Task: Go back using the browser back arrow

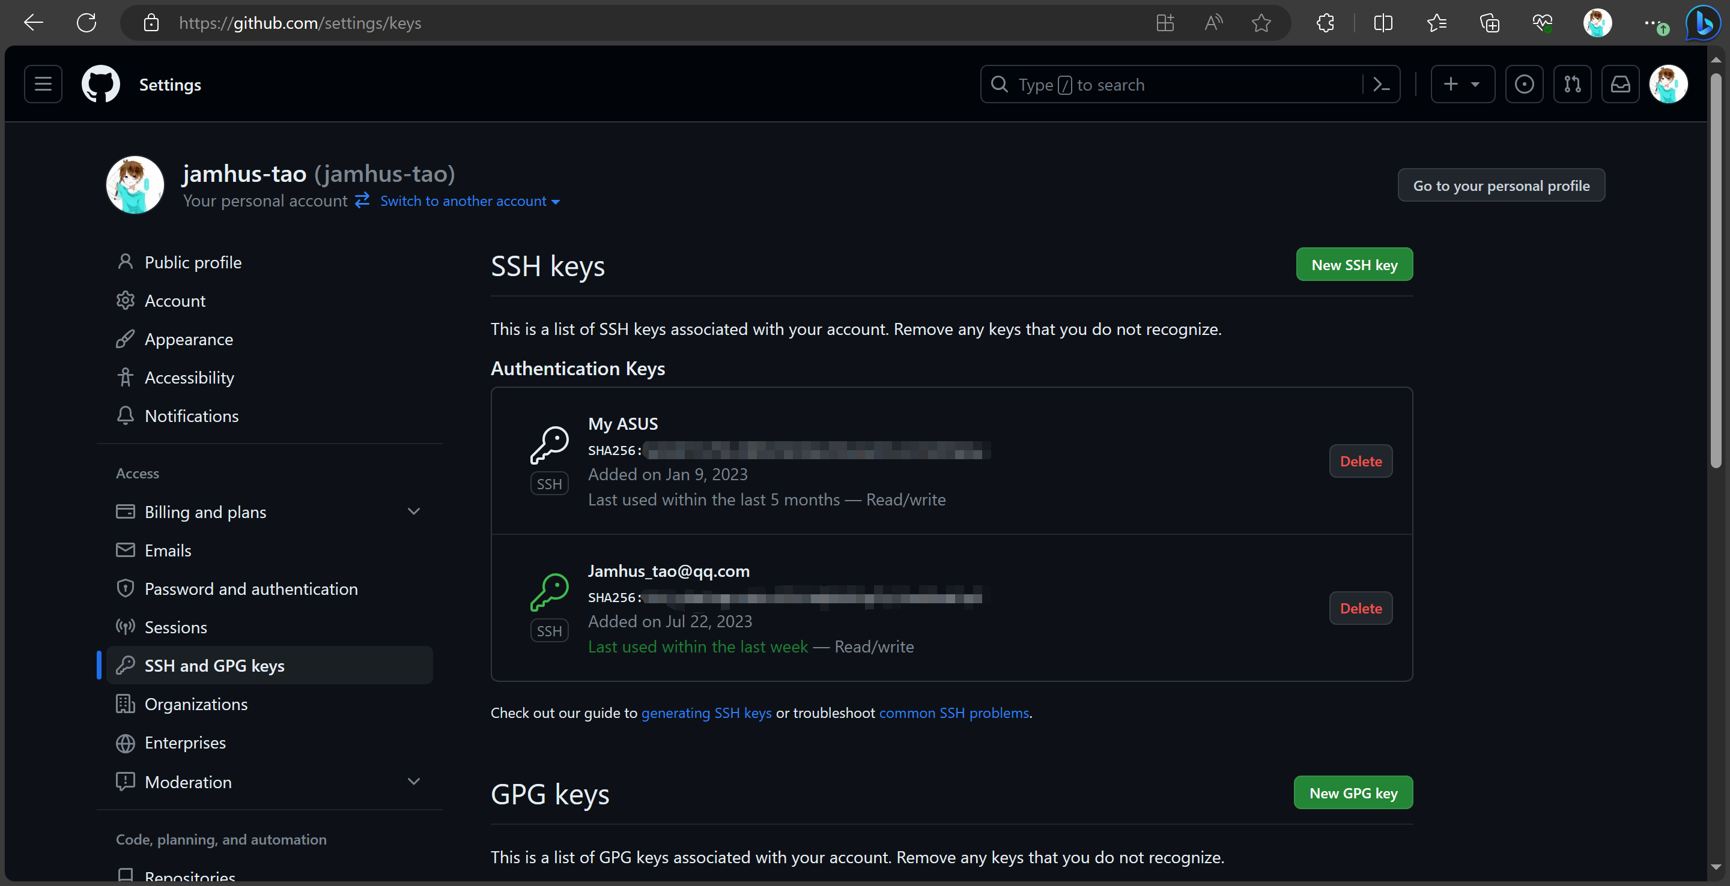Action: (34, 23)
